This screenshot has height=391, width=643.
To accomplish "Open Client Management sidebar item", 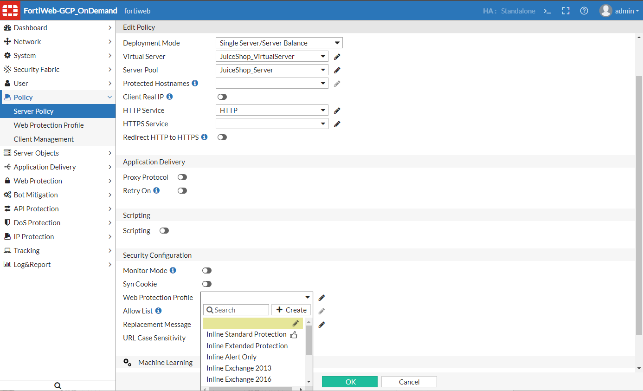I will (x=58, y=139).
